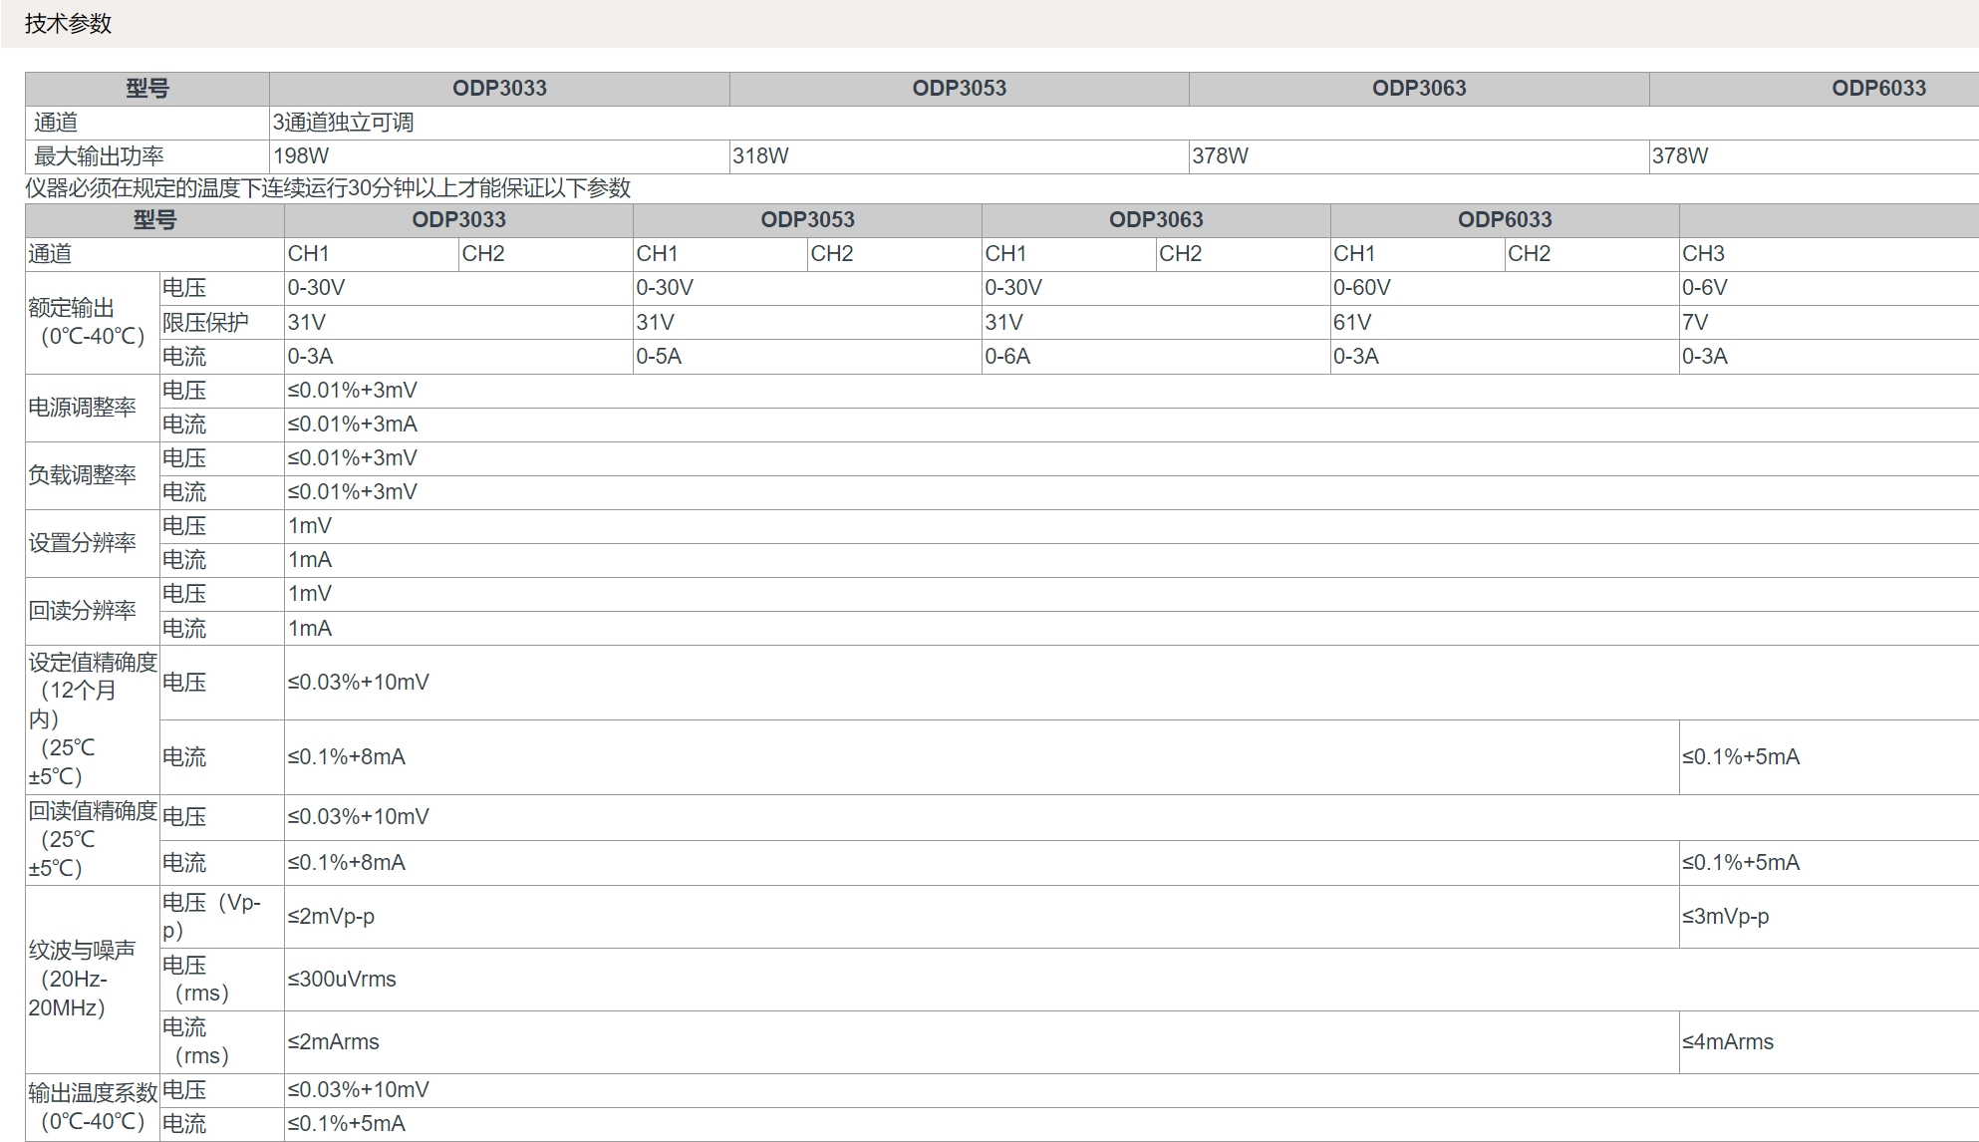Click the 198W power value
Screen dimensions: 1979x1142
(301, 156)
